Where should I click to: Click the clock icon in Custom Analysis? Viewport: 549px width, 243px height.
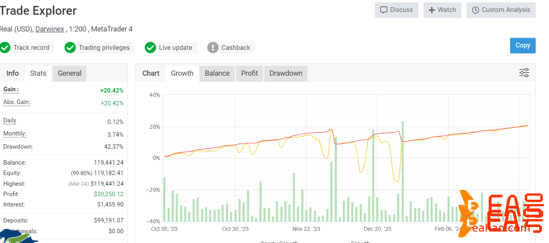475,10
